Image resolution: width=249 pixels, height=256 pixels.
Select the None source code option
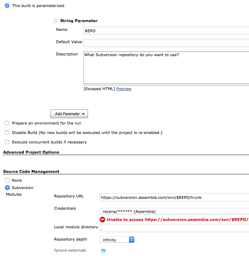(x=7, y=180)
